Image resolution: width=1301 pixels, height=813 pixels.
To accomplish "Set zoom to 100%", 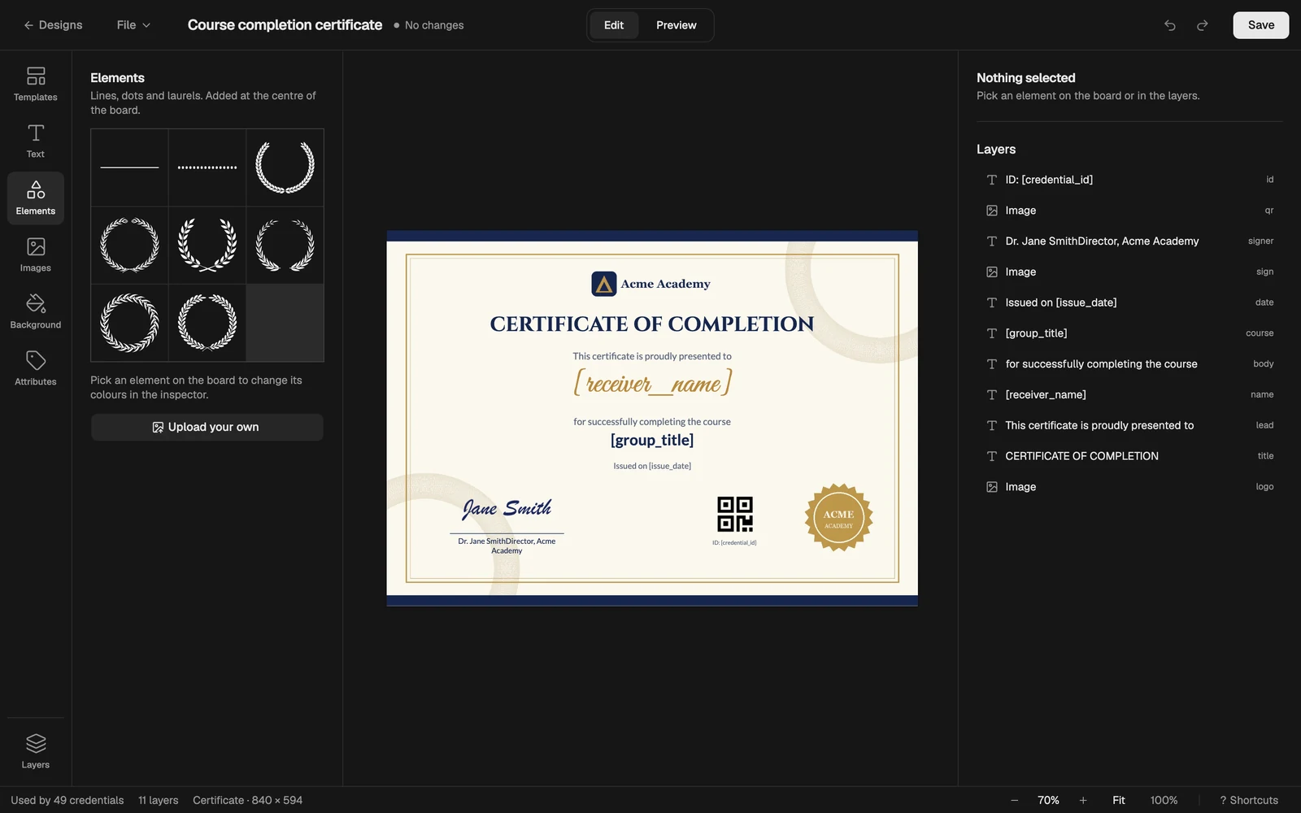I will click(x=1164, y=800).
